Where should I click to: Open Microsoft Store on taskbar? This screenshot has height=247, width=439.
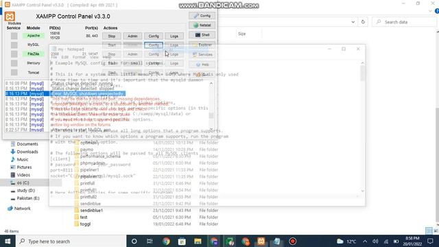click(x=182, y=241)
